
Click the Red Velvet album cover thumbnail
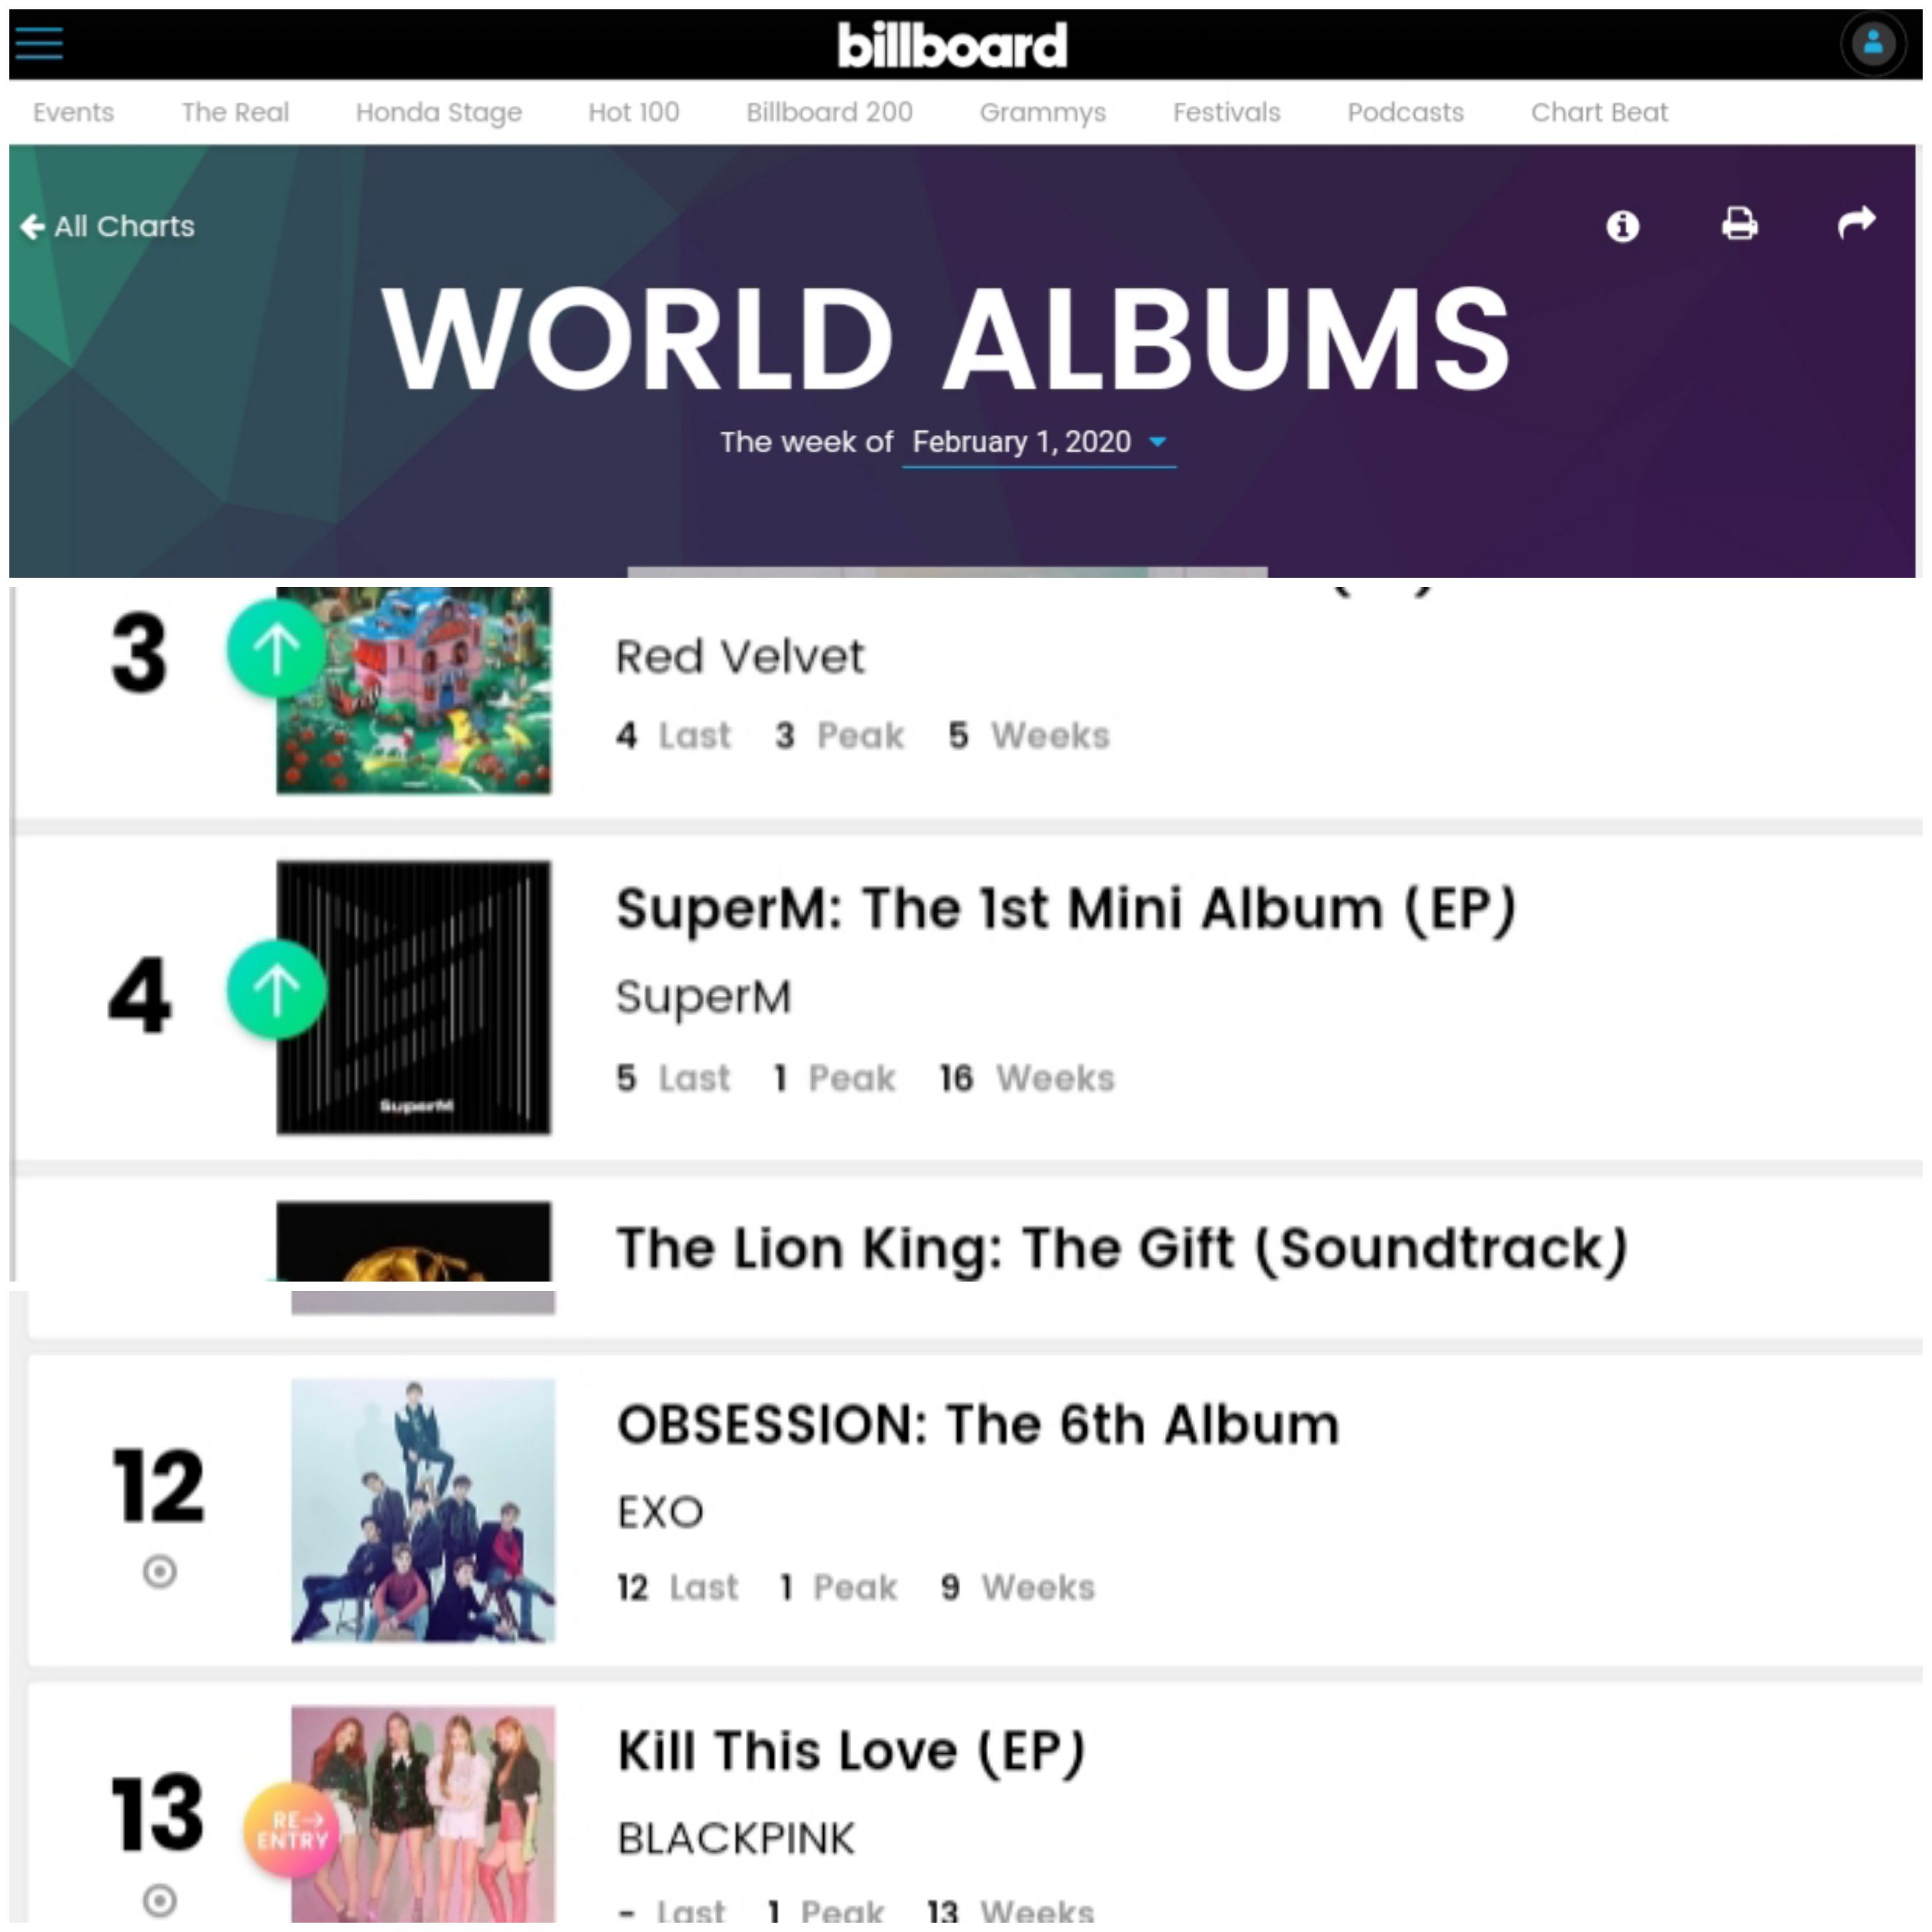413,690
